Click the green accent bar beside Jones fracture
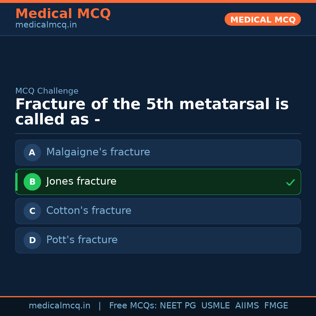The width and height of the screenshot is (316, 316). tap(16, 182)
